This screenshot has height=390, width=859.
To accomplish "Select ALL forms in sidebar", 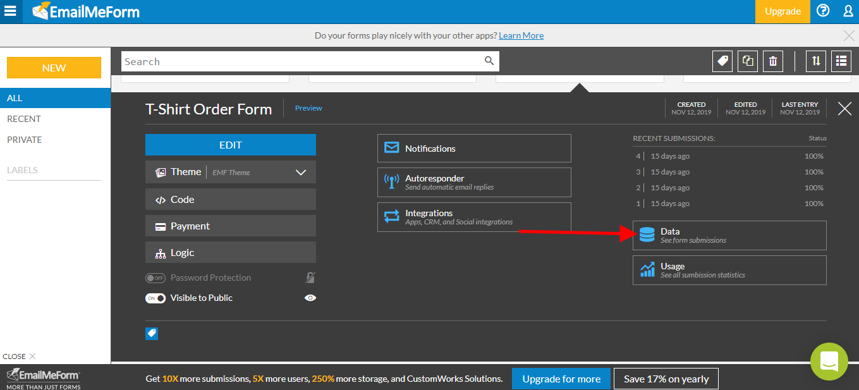I will [55, 98].
